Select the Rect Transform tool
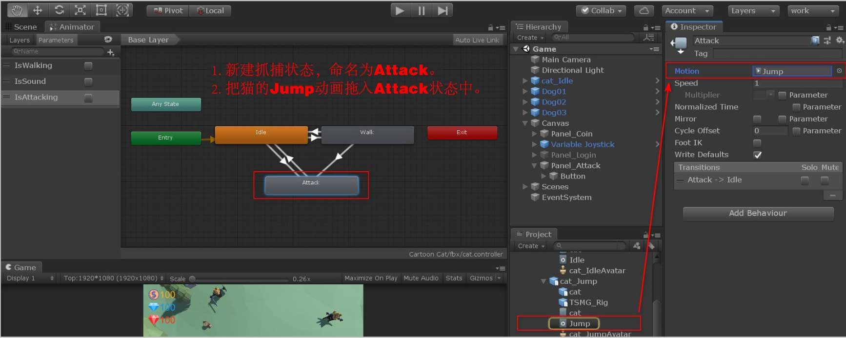 (101, 10)
